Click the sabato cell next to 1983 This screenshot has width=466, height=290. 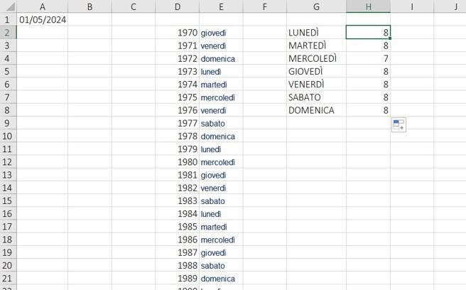(x=221, y=200)
